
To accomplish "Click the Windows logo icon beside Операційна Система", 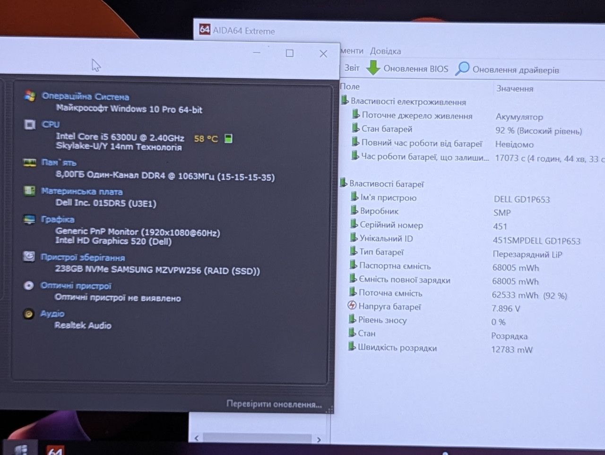I will (x=30, y=96).
